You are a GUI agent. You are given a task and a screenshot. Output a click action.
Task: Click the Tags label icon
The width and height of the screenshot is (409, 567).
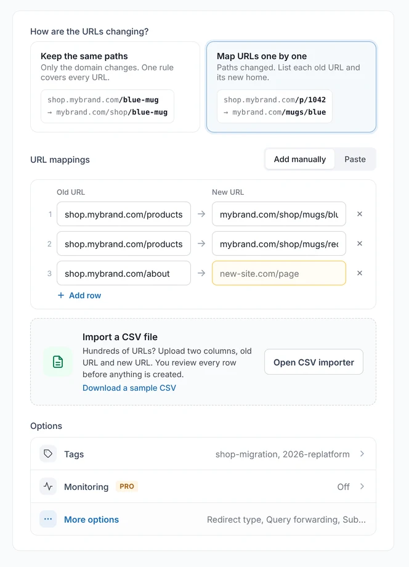pos(48,454)
